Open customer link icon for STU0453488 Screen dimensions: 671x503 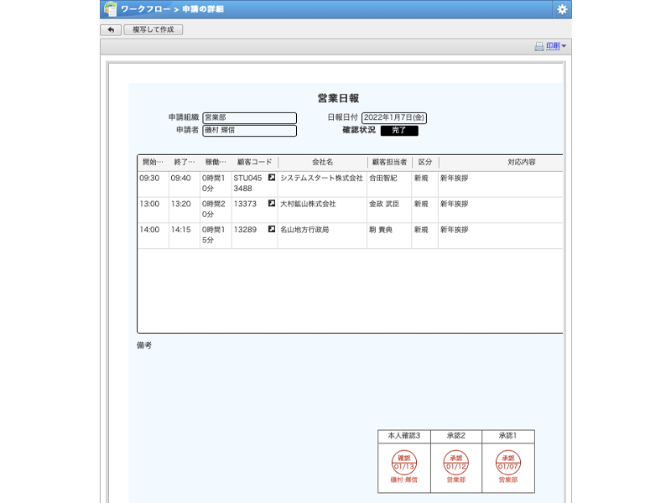(271, 178)
